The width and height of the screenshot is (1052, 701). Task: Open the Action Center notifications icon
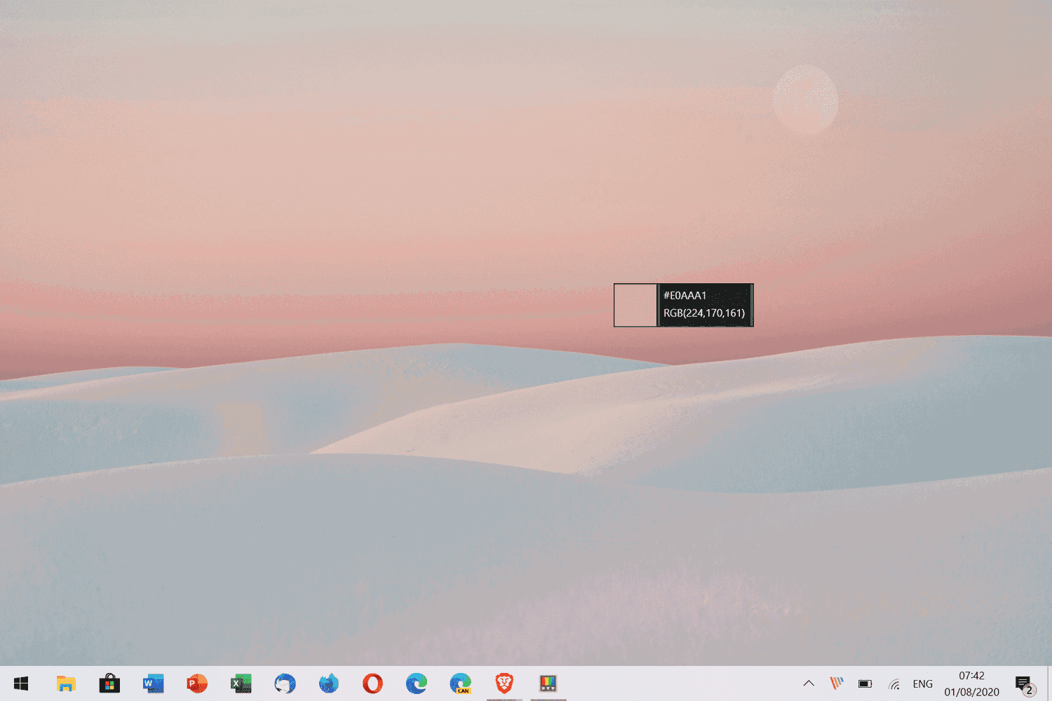click(1025, 684)
